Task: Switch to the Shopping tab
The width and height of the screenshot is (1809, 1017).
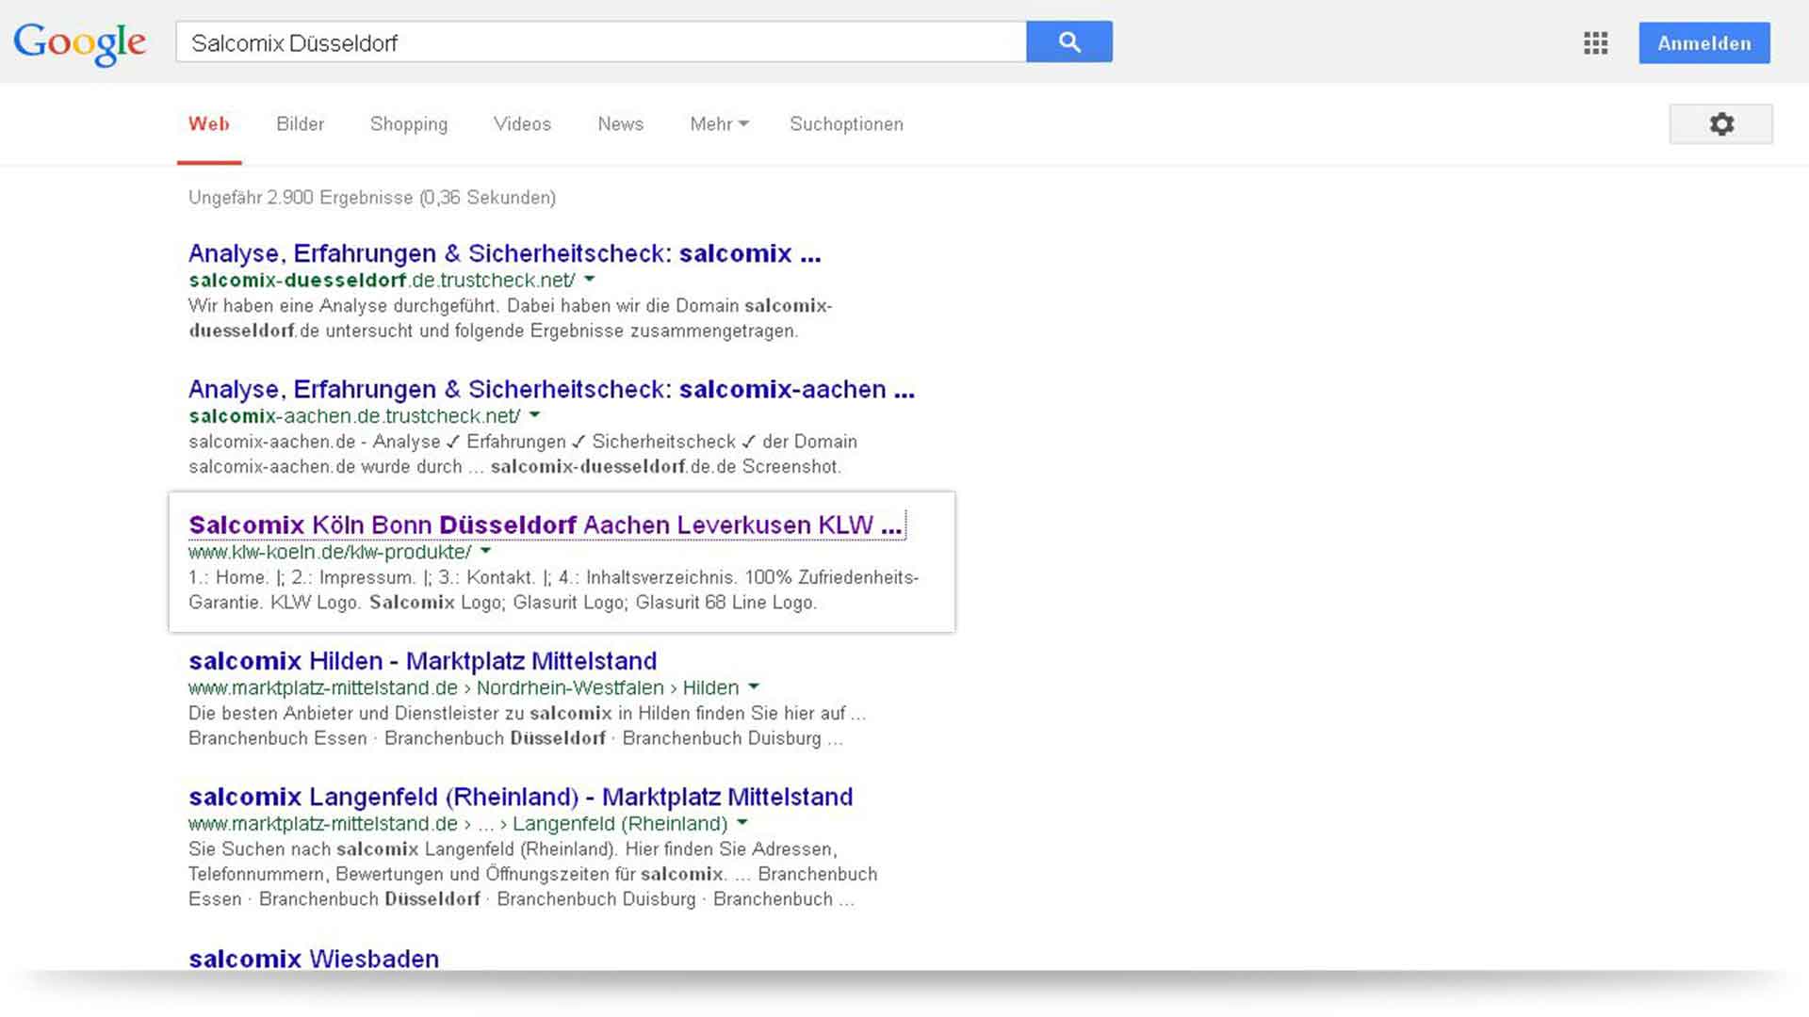Action: 409,124
